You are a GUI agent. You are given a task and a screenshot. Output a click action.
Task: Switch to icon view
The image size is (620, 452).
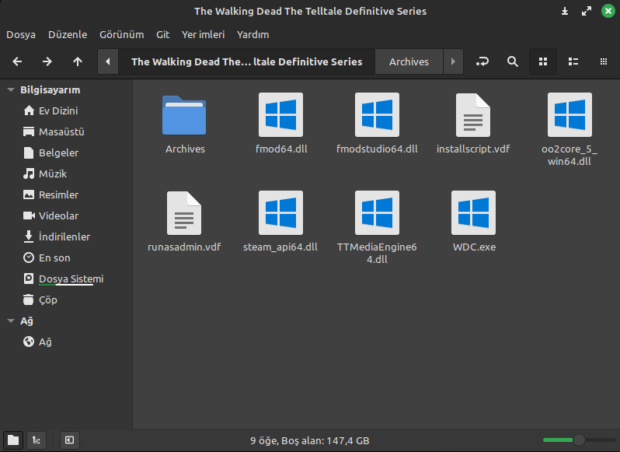click(x=543, y=61)
